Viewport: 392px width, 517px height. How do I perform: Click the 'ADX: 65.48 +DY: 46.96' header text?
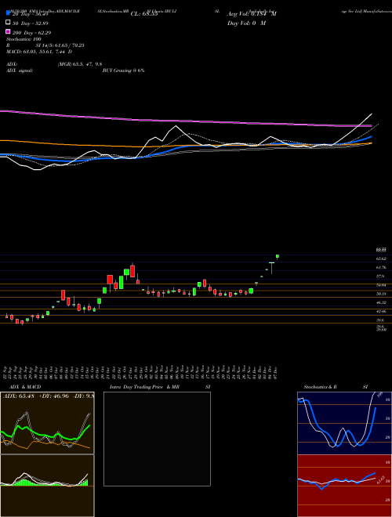click(36, 396)
